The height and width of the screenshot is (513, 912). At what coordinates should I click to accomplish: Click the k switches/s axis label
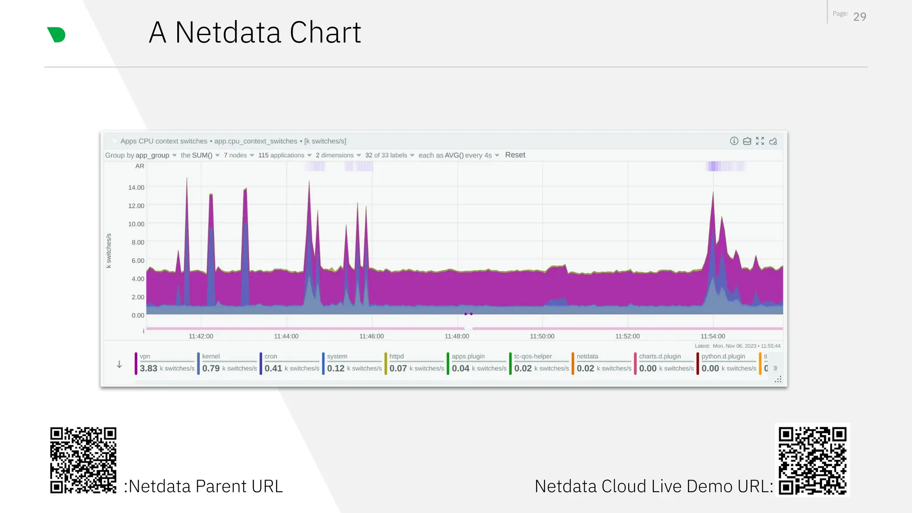(x=109, y=251)
